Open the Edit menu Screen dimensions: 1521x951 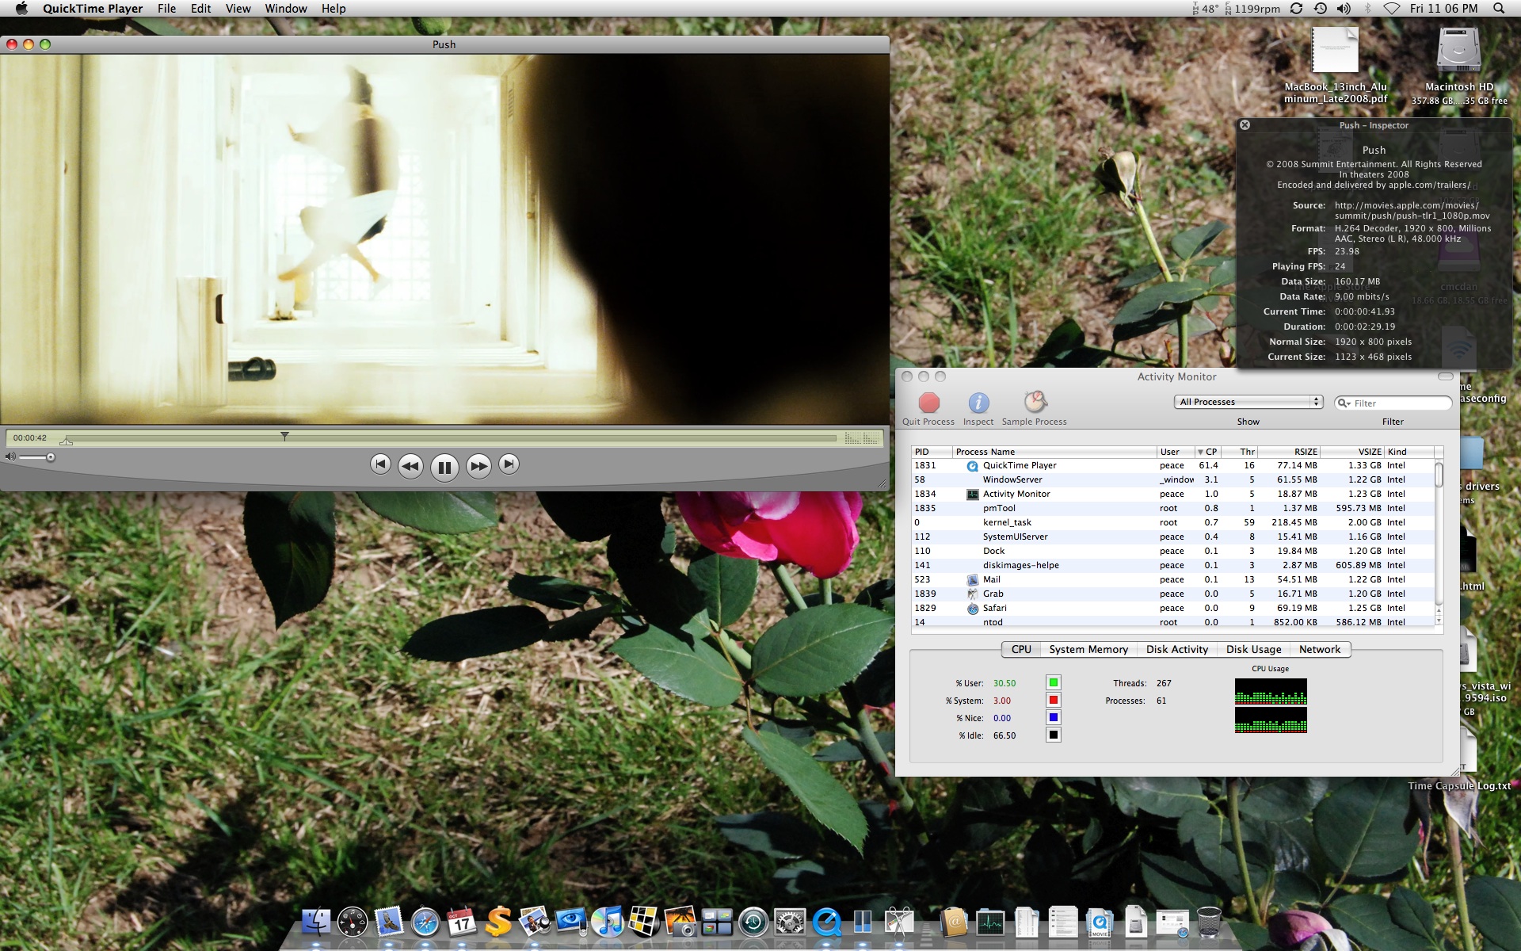click(201, 9)
